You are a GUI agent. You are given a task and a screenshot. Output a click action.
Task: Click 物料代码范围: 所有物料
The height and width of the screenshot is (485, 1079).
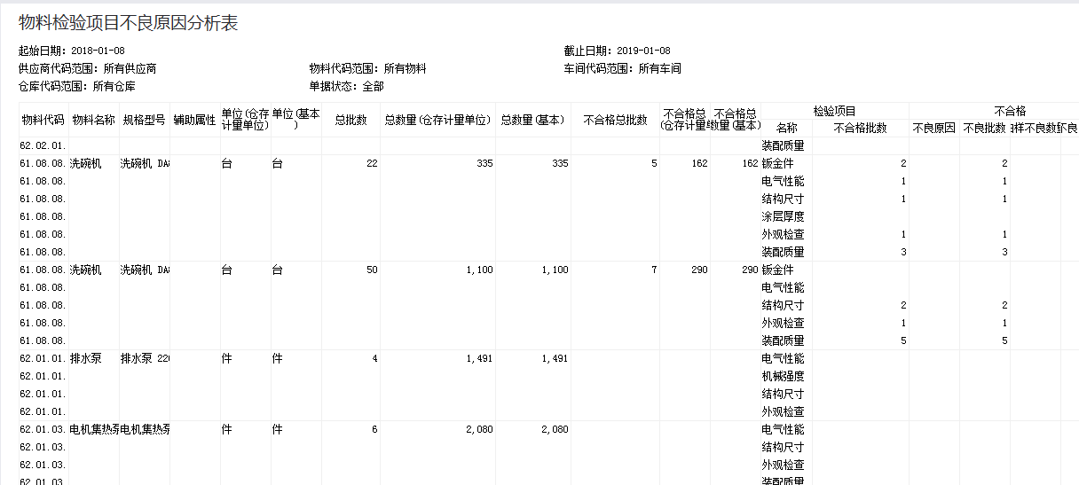tap(368, 68)
